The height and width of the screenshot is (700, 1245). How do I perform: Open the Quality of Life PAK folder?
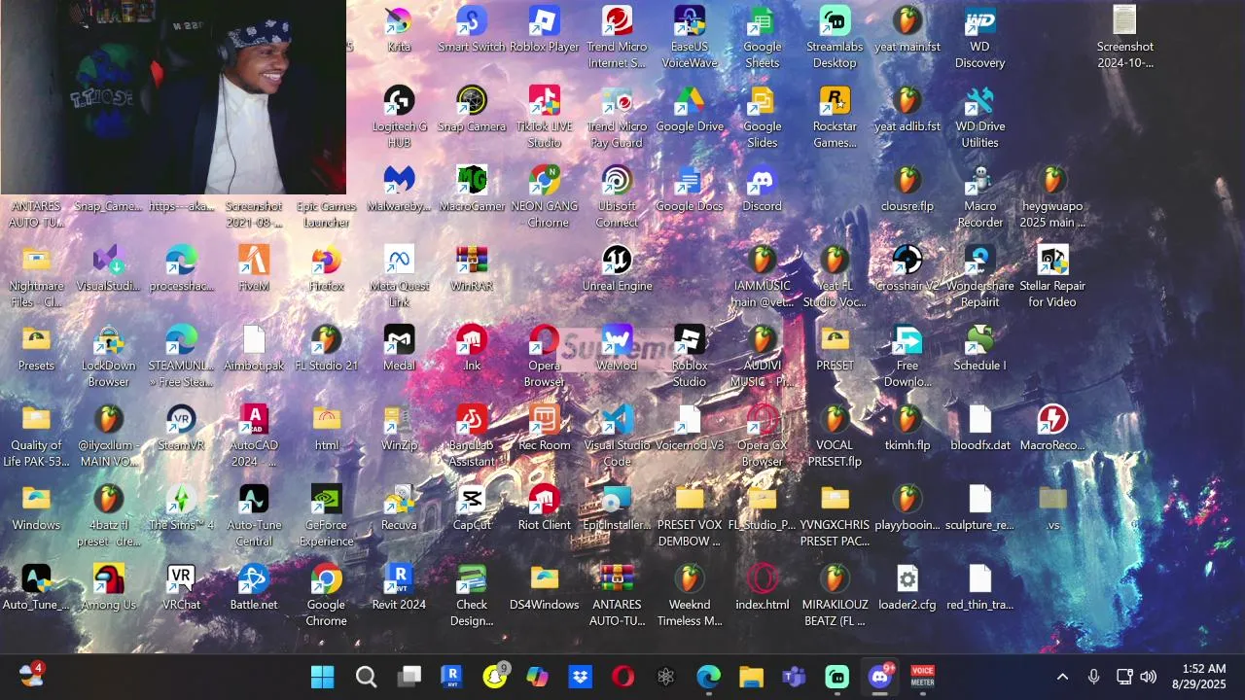[36, 436]
